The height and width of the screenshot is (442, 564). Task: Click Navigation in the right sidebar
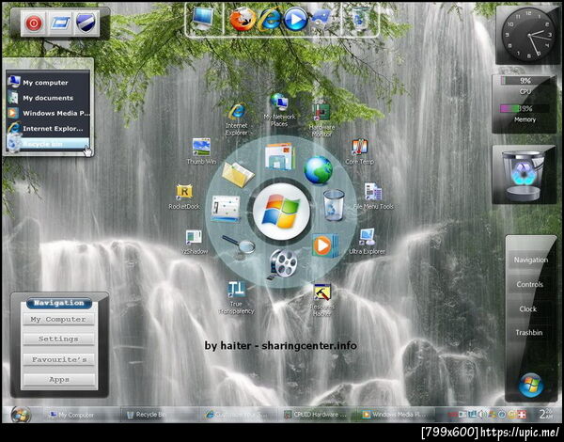coord(530,260)
